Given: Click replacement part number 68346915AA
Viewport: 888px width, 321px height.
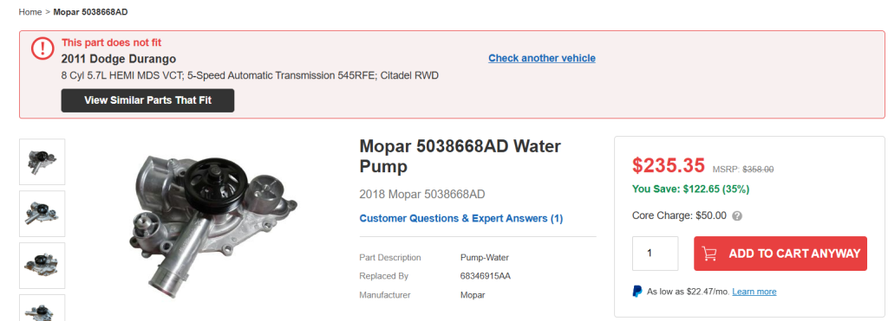Looking at the screenshot, I should (487, 276).
